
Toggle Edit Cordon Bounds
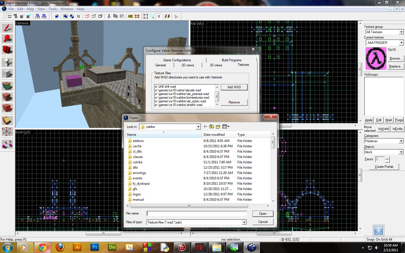point(137,16)
